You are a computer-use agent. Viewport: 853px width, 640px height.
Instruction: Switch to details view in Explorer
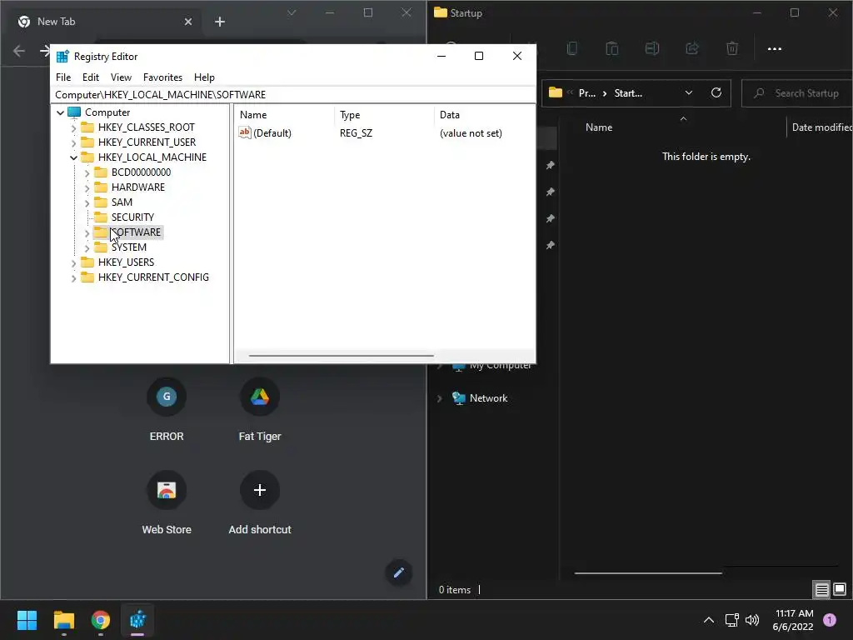click(821, 589)
